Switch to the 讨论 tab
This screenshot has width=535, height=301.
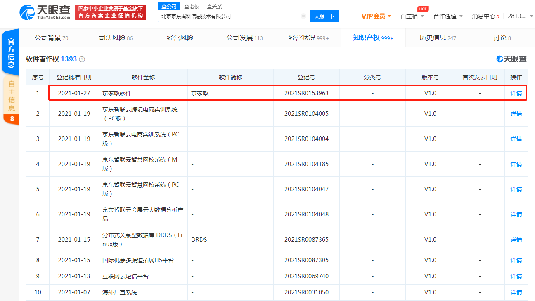point(502,38)
